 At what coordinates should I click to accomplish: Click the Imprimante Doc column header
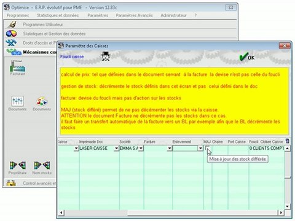(x=91, y=142)
